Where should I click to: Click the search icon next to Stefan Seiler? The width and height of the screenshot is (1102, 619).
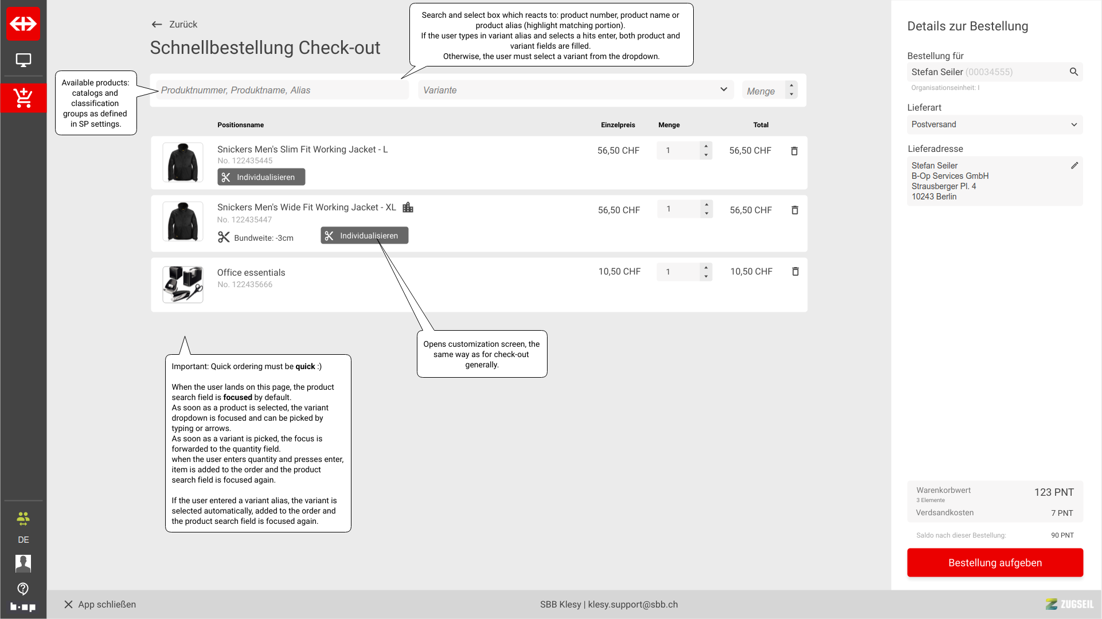coord(1073,72)
